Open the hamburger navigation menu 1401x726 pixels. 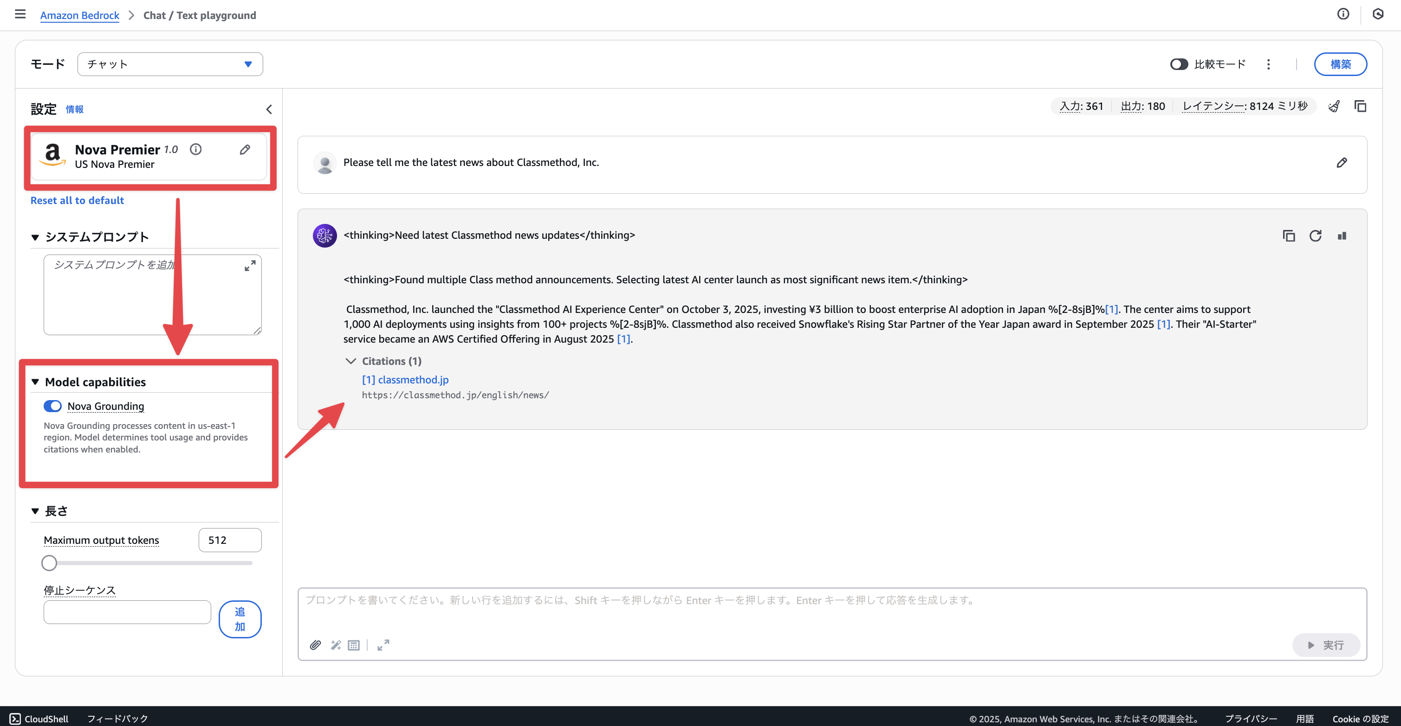pyautogui.click(x=20, y=15)
